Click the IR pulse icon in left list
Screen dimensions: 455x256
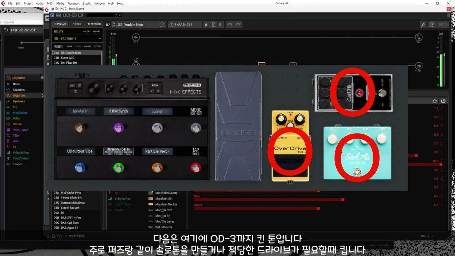pos(8,147)
